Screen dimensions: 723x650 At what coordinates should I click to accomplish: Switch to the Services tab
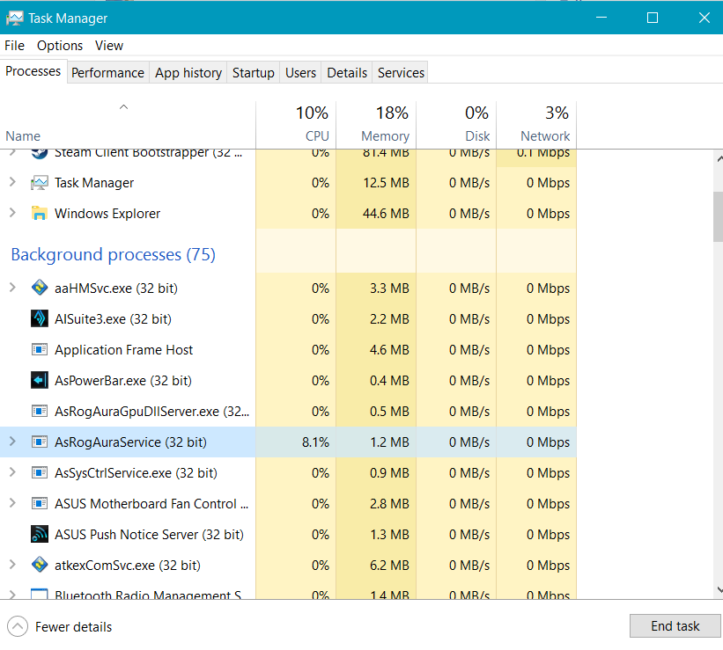[401, 73]
